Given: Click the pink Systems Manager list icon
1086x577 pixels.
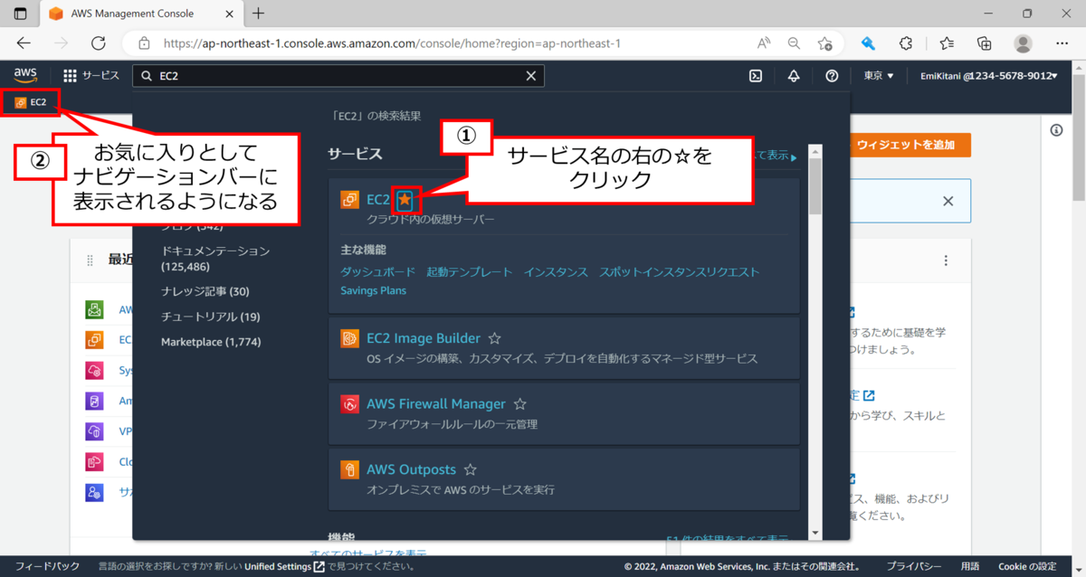Looking at the screenshot, I should pos(95,370).
